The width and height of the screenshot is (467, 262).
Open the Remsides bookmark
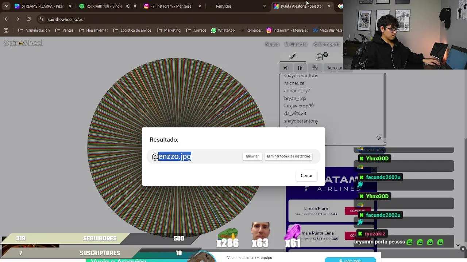pyautogui.click(x=250, y=30)
